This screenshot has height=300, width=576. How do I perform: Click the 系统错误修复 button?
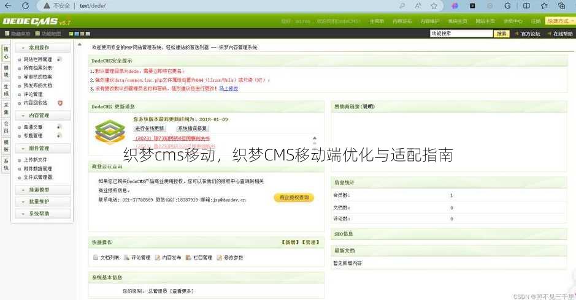pyautogui.click(x=192, y=129)
